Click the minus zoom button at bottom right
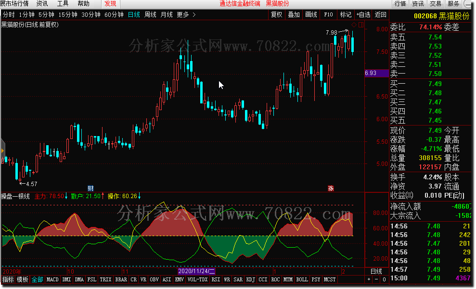The image size is (476, 289). coord(376,279)
